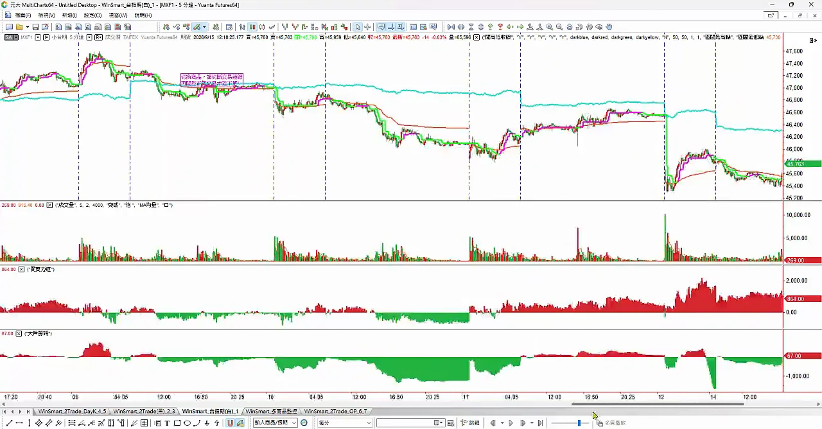Image resolution: width=822 pixels, height=429 pixels.
Task: Click the green up arrow icon
Action: tap(490, 27)
